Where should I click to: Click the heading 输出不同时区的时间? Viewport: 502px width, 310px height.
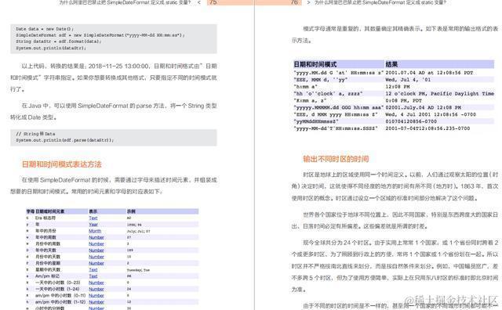coord(336,159)
